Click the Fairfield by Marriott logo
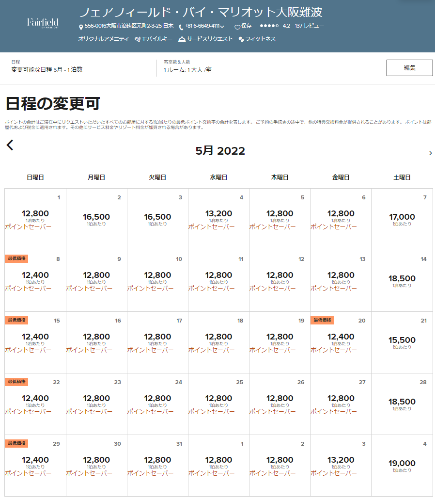Image resolution: width=435 pixels, height=501 pixels. click(x=43, y=23)
